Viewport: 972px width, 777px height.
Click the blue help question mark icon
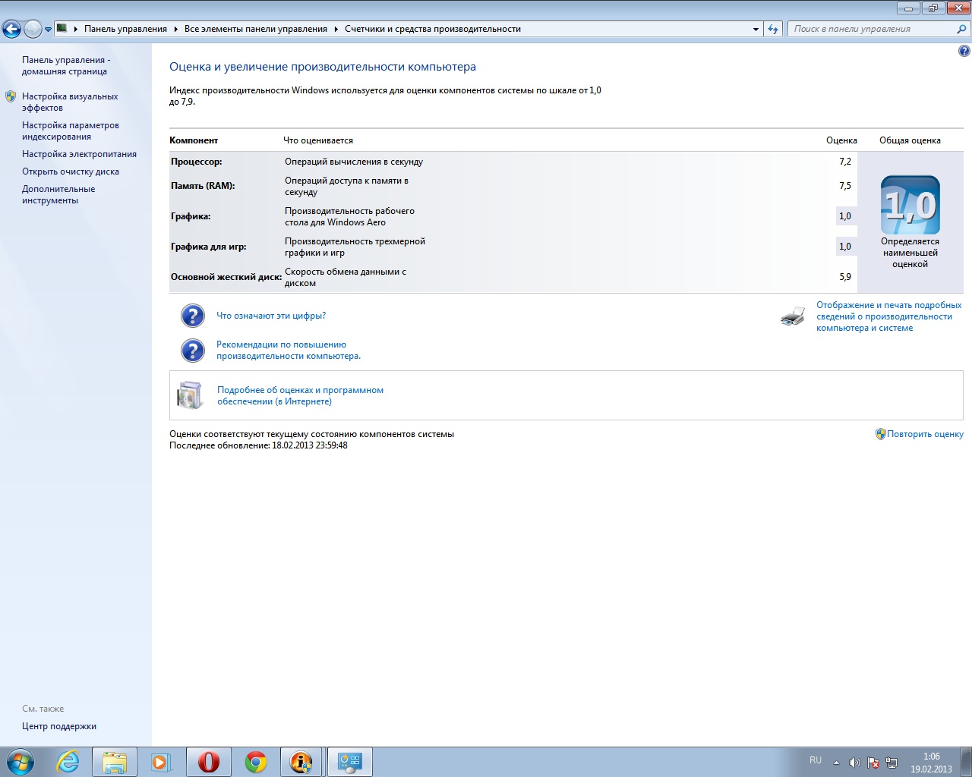[x=964, y=52]
